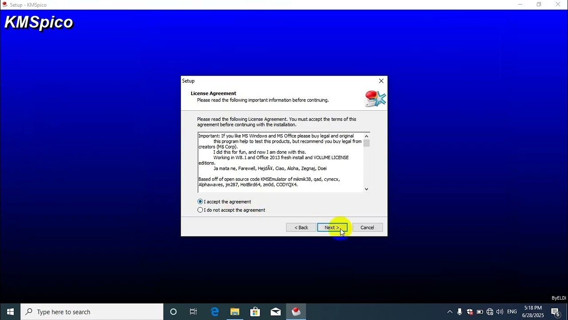The image size is (568, 320).
Task: Open Cortana from the taskbar
Action: click(x=174, y=312)
